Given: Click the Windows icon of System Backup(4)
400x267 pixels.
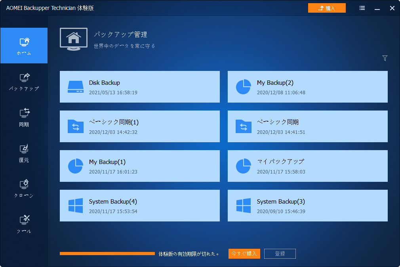Looking at the screenshot, I should [x=76, y=206].
